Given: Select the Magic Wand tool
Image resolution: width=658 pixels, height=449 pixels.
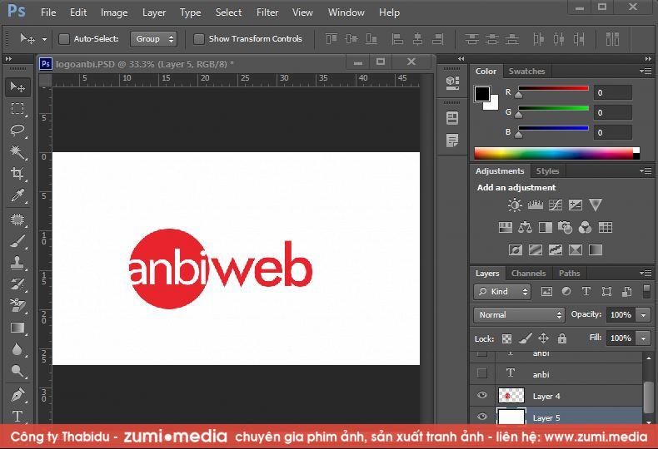Looking at the screenshot, I should (17, 152).
